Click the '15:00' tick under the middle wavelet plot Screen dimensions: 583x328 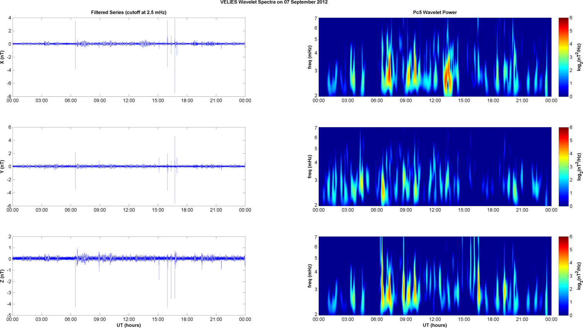click(x=464, y=210)
